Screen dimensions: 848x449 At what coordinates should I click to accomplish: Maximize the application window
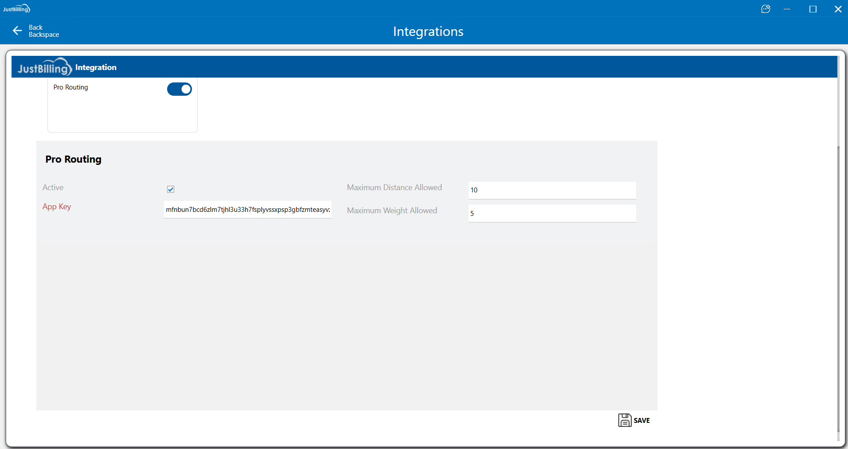tap(813, 9)
